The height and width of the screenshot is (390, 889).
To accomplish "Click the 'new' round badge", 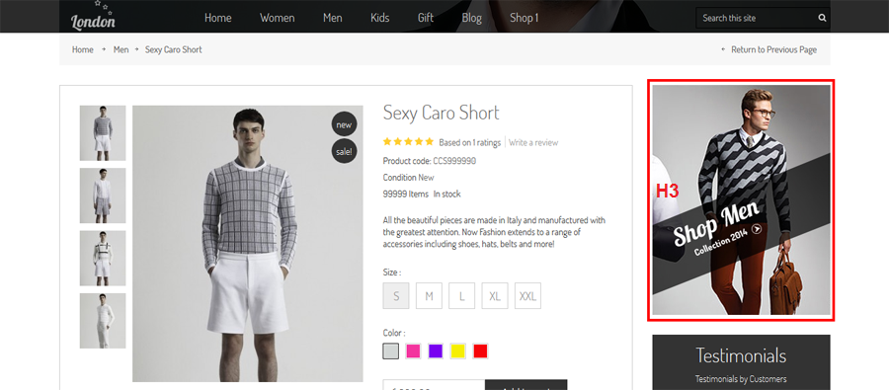I will 344,124.
